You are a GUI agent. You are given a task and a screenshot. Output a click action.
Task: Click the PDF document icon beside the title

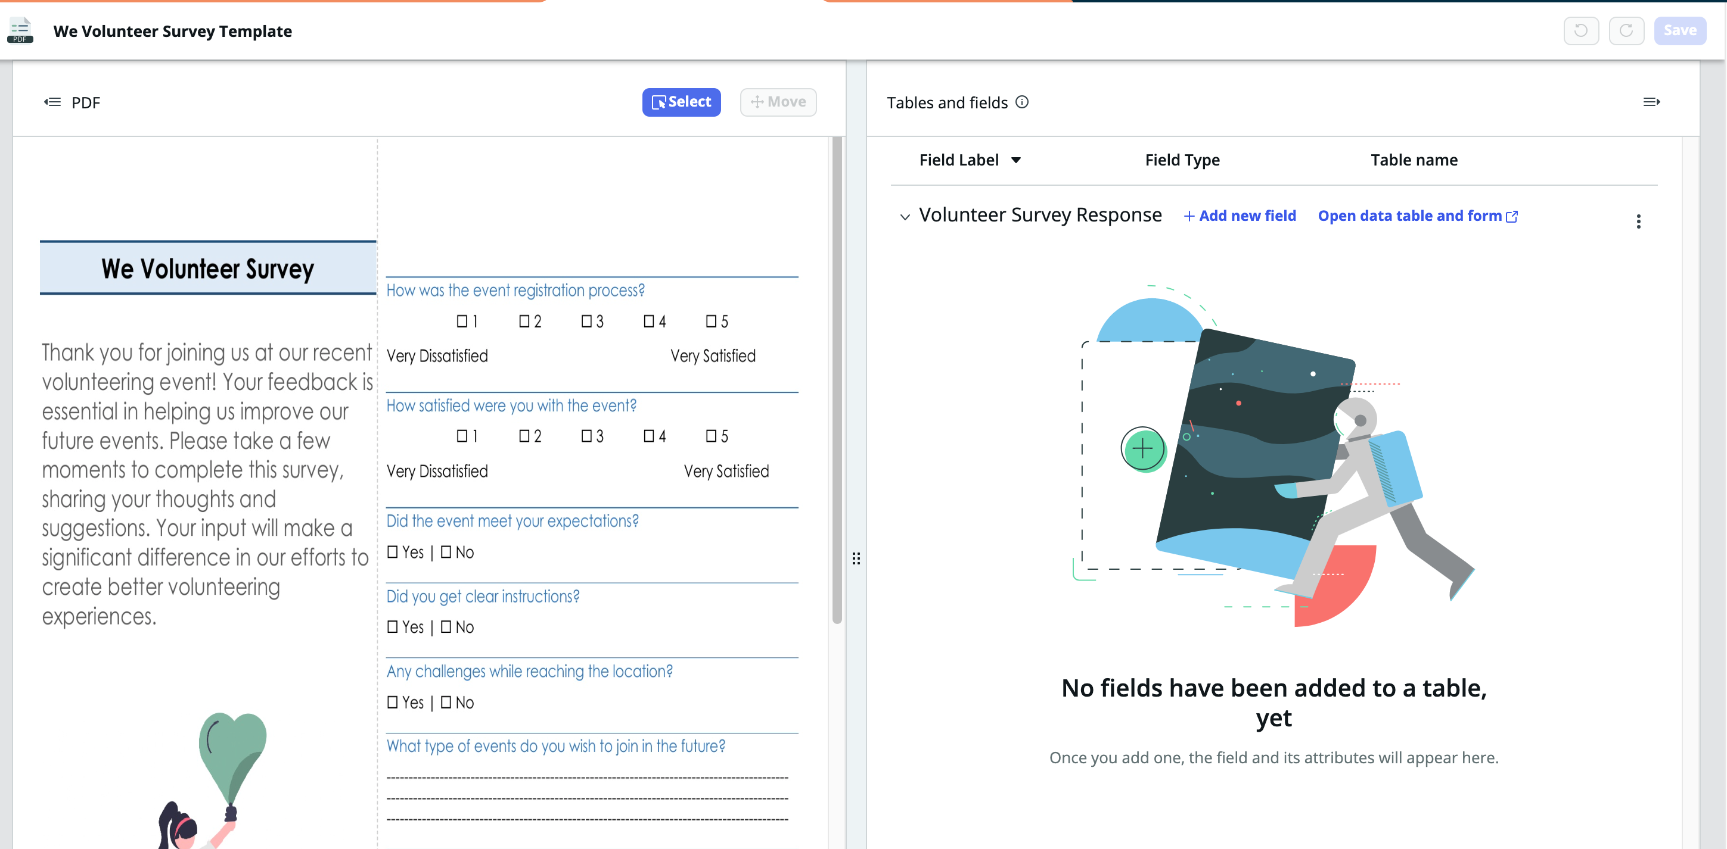tap(20, 30)
